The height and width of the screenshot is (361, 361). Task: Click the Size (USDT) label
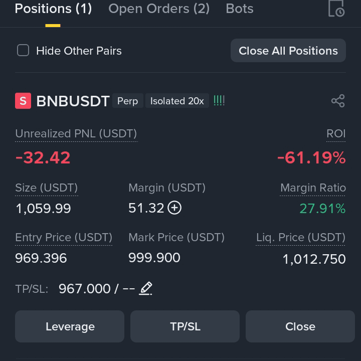coord(47,188)
